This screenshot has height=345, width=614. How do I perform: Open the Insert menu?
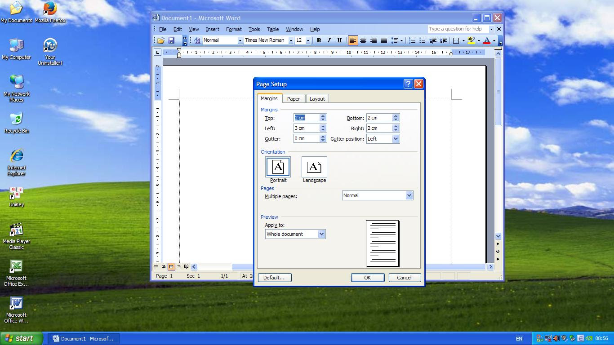tap(213, 29)
